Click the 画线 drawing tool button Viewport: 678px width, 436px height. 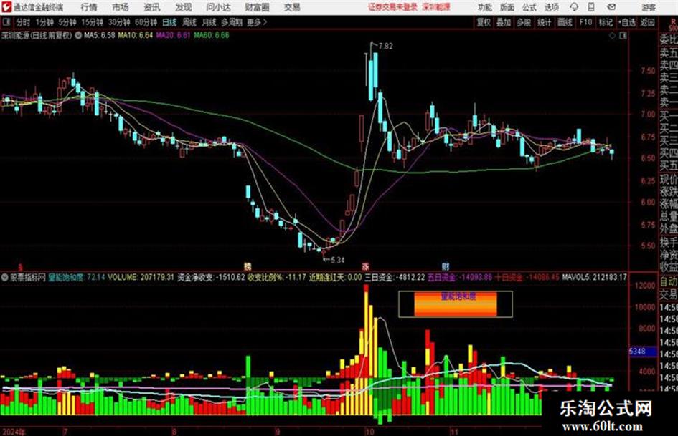click(565, 22)
